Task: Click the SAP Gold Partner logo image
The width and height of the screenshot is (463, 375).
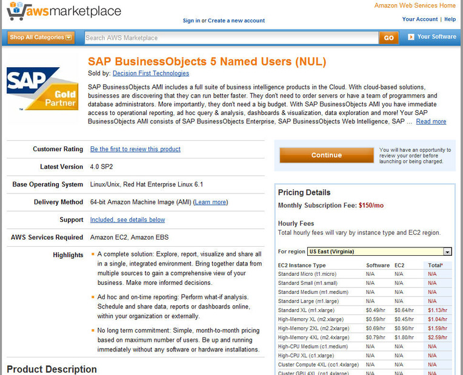Action: click(42, 89)
